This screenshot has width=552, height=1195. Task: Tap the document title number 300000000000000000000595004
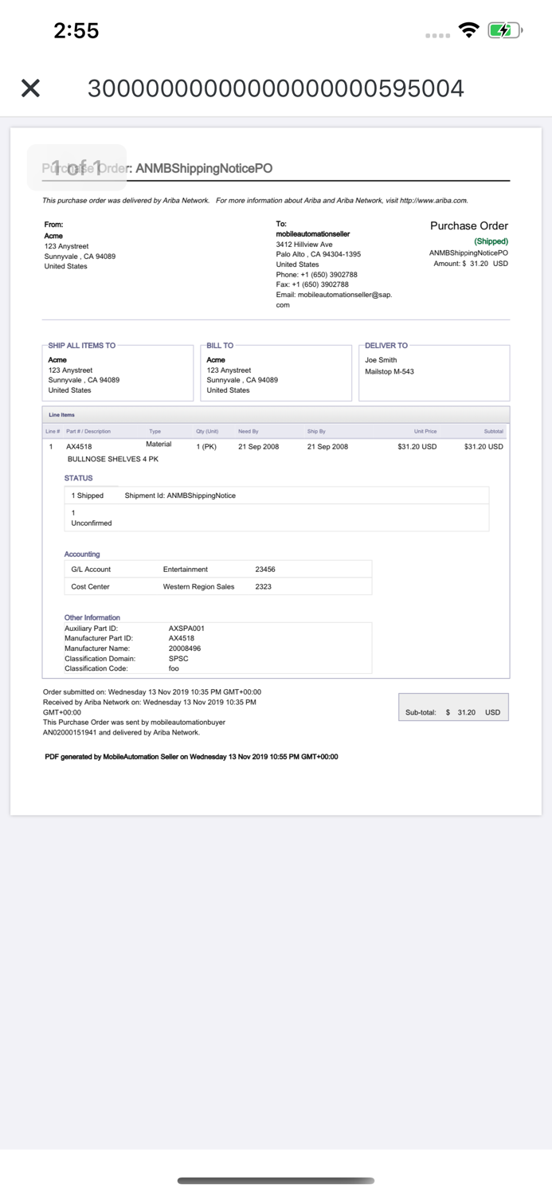[276, 88]
